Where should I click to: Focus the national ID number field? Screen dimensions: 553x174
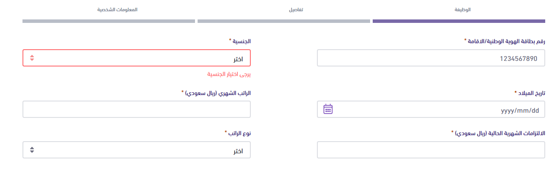431,58
